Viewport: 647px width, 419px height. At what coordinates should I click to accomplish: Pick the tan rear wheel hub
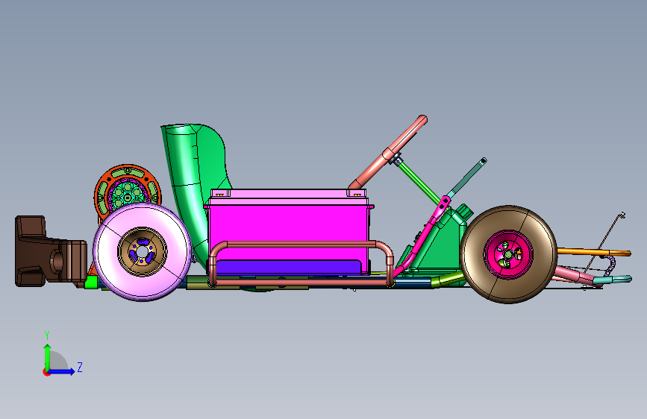tap(143, 251)
